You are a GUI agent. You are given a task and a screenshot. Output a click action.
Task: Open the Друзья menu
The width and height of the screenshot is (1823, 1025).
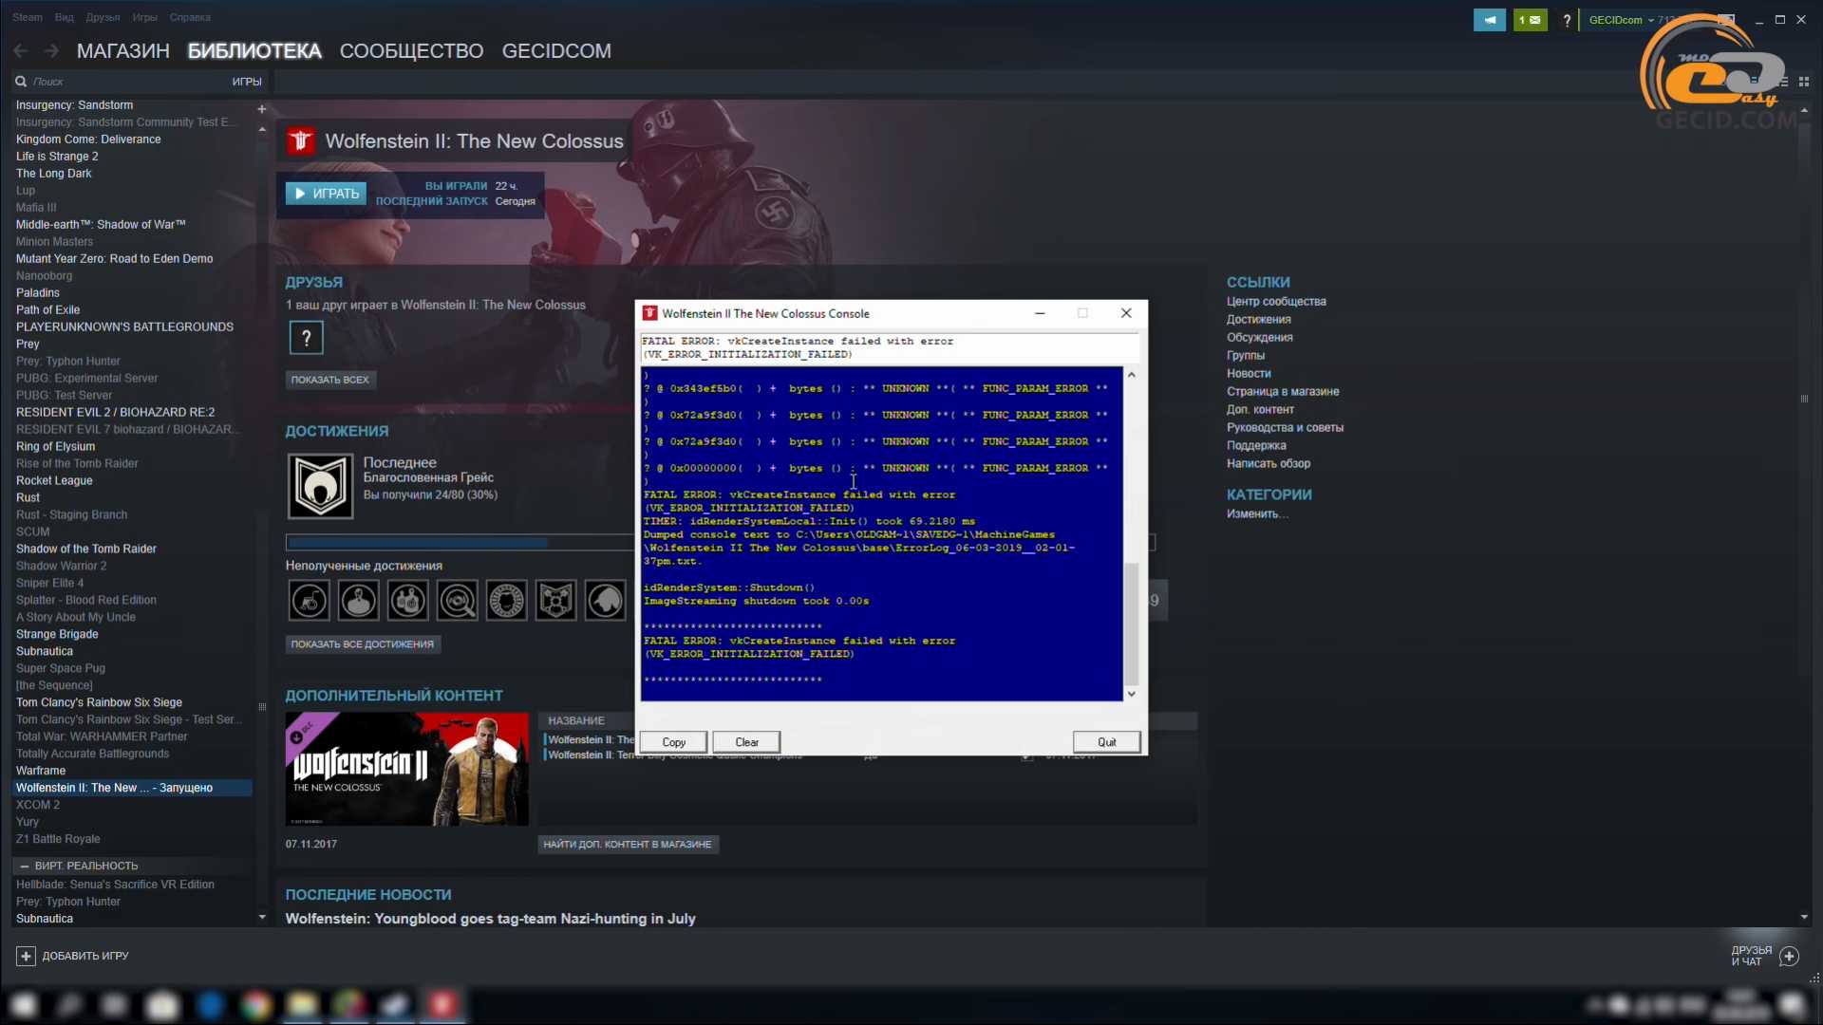click(103, 17)
